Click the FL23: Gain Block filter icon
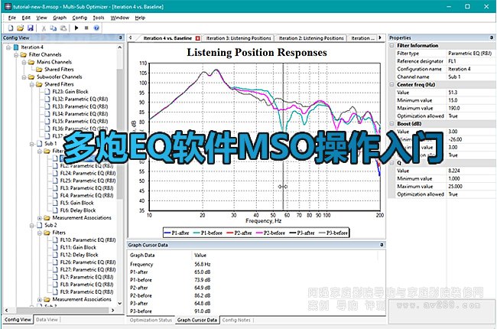 click(x=47, y=92)
